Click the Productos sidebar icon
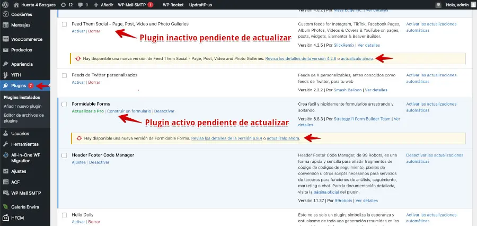The width and height of the screenshot is (477, 226). tap(5, 50)
